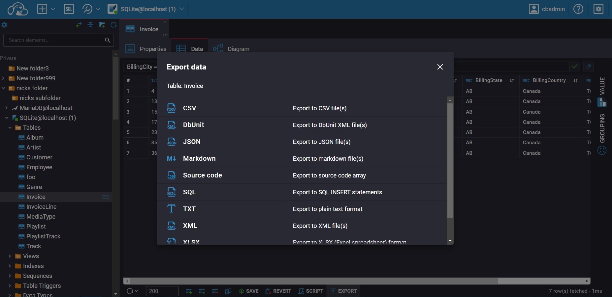Screen dimensions: 612x297
Task: Select the delete current row icon
Action: tap(215, 291)
